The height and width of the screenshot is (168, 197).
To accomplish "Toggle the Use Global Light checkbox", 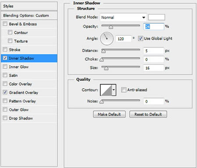I will [x=141, y=38].
